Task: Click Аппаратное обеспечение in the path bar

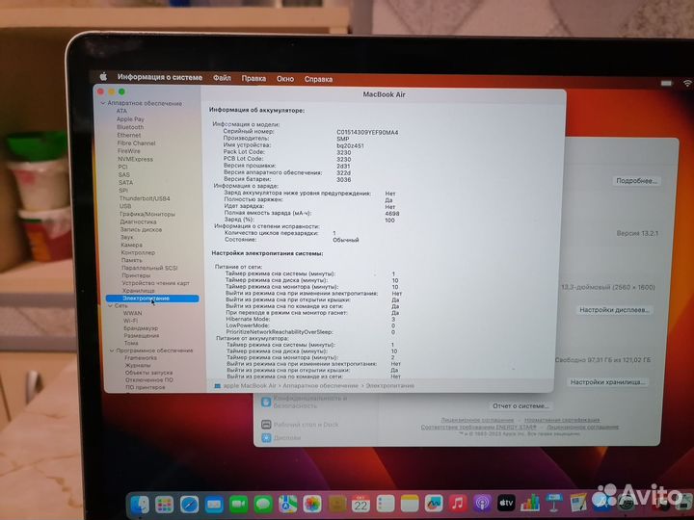Action: click(320, 386)
